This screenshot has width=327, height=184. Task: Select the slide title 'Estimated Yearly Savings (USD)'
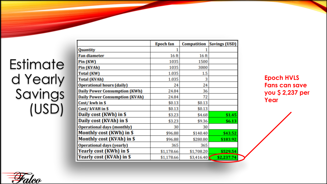[x=37, y=87]
